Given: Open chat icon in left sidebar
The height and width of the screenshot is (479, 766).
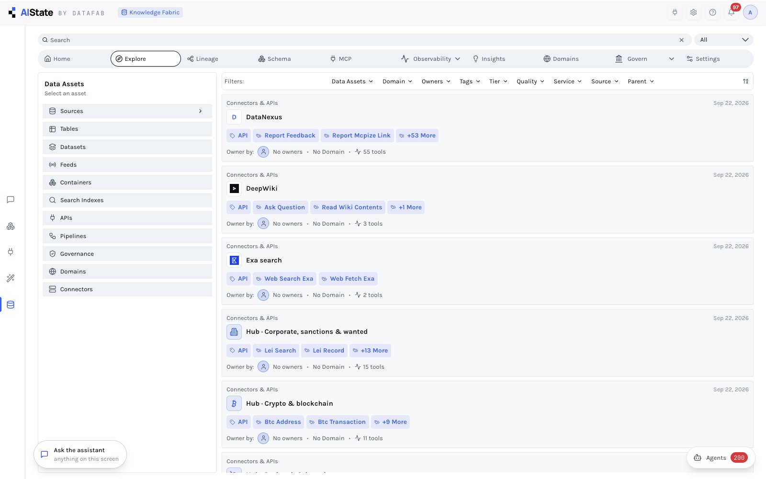Looking at the screenshot, I should pos(11,200).
